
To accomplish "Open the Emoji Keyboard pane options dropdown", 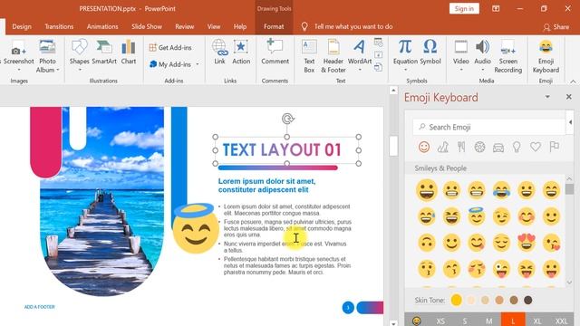I will point(547,97).
